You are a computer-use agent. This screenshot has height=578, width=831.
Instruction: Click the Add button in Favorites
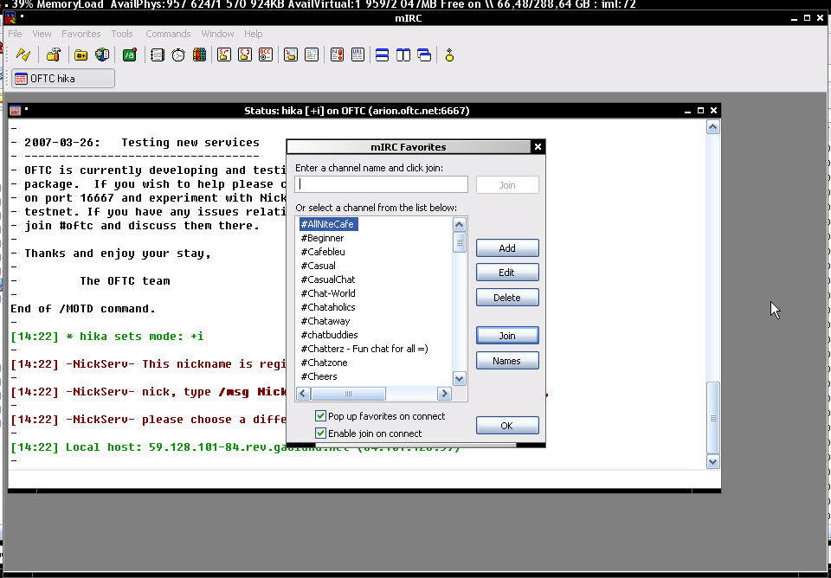point(507,248)
